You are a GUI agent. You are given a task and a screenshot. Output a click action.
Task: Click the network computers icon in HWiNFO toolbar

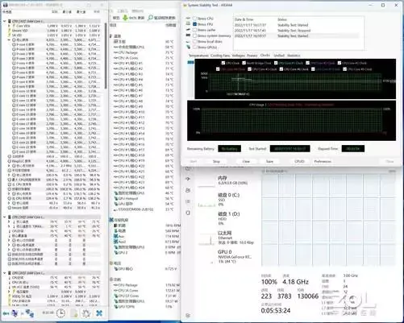click(30, 313)
